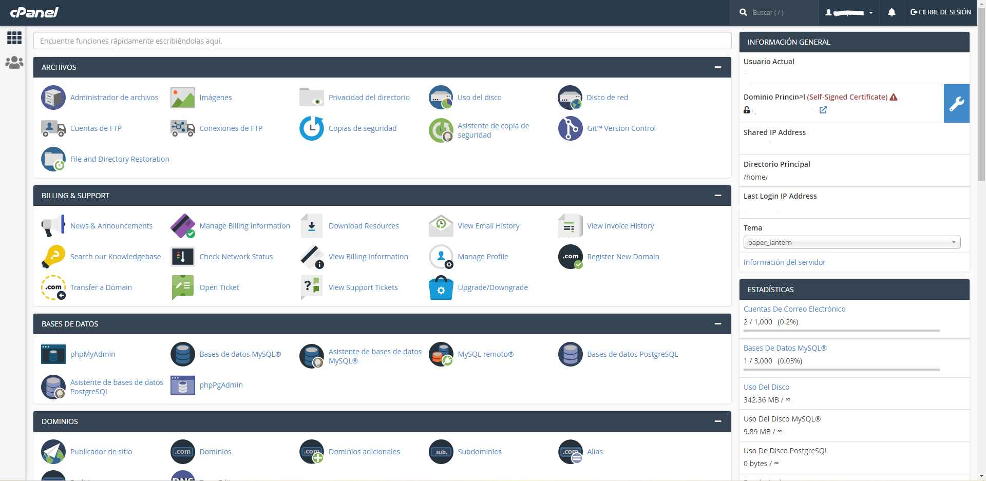Open the Información del servidor link
The image size is (986, 481).
click(784, 262)
